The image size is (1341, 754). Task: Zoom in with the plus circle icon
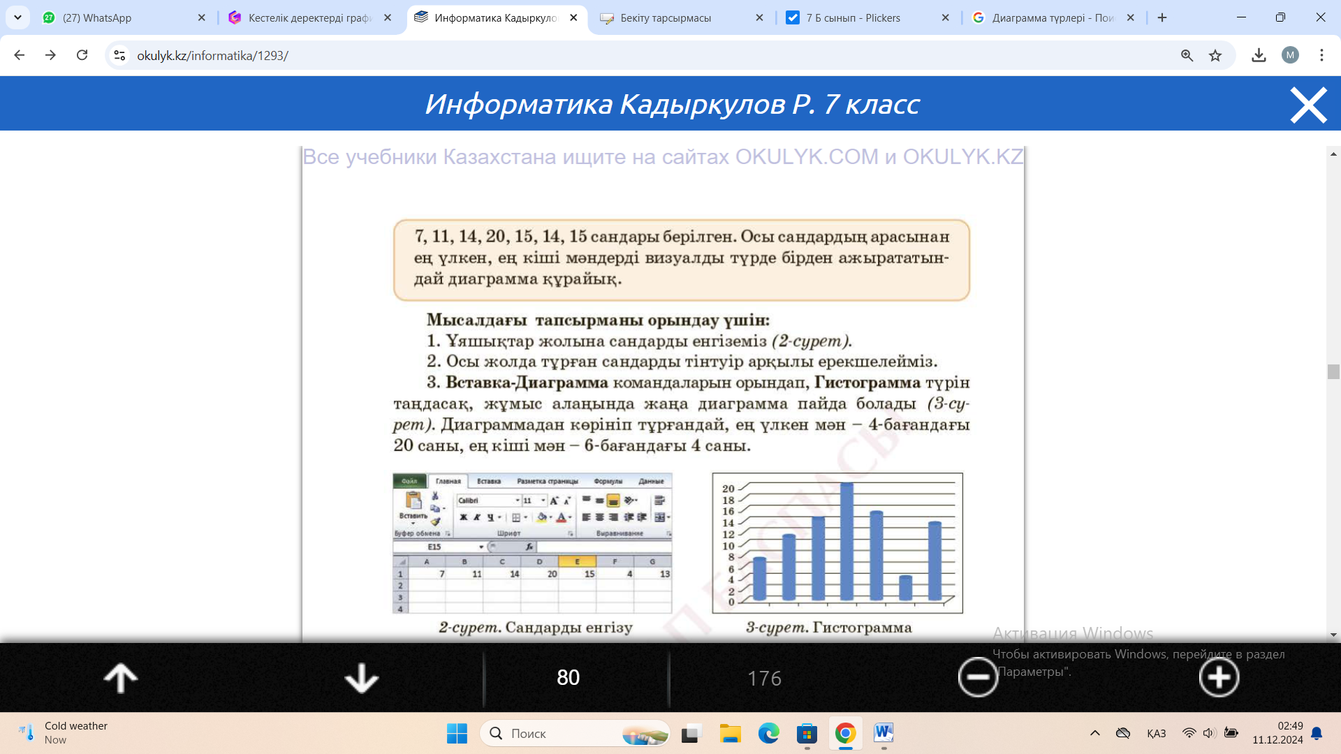pos(1219,677)
